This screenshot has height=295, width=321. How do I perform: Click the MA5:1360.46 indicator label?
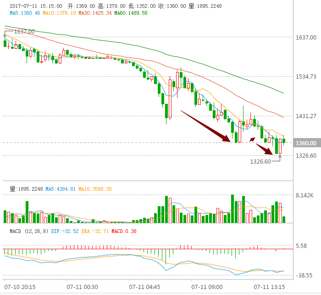(25, 13)
